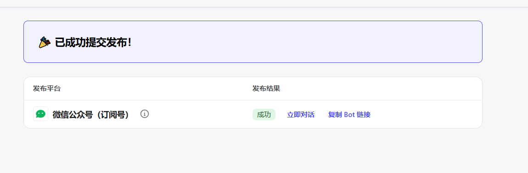Click the 已成功提交发布! heading text
Viewport: 528px width, 173px height.
93,43
